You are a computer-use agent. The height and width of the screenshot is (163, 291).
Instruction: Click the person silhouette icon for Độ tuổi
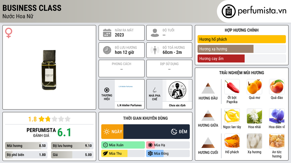(155, 33)
